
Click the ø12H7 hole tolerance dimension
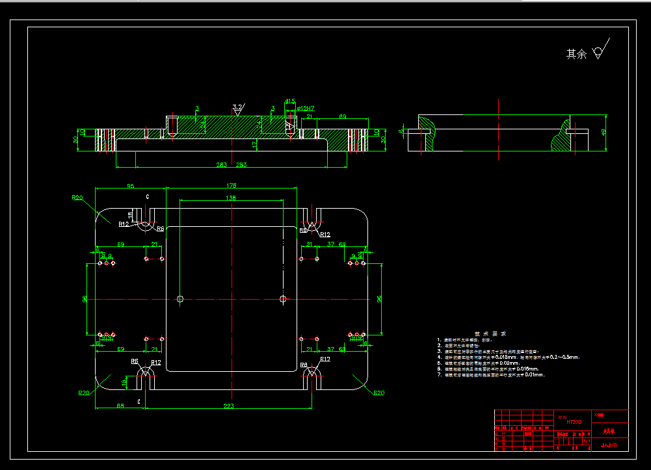pos(305,109)
